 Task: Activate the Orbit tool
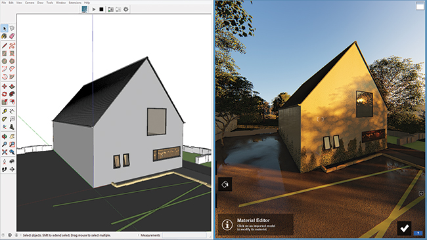(x=5, y=136)
